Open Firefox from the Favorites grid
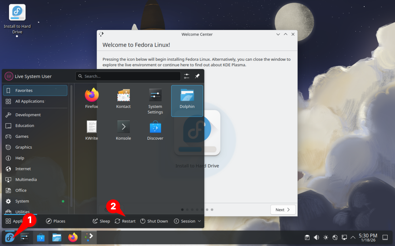The image size is (395, 246). tap(92, 98)
